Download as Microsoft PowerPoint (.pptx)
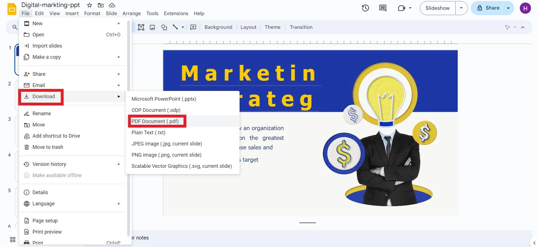The width and height of the screenshot is (538, 247). (x=183, y=99)
